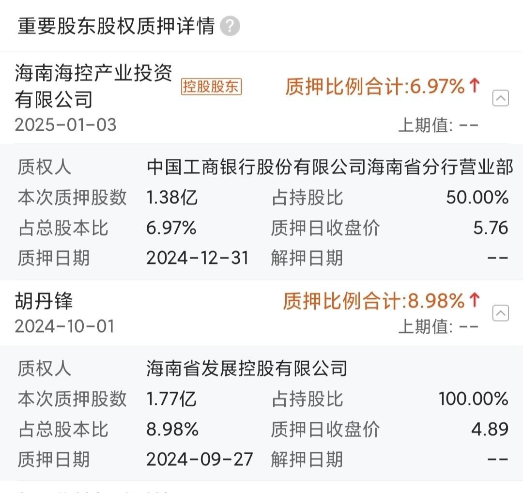Tap red arrow next to 质押比例合计:8.98%
The image size is (523, 493).
point(474,300)
